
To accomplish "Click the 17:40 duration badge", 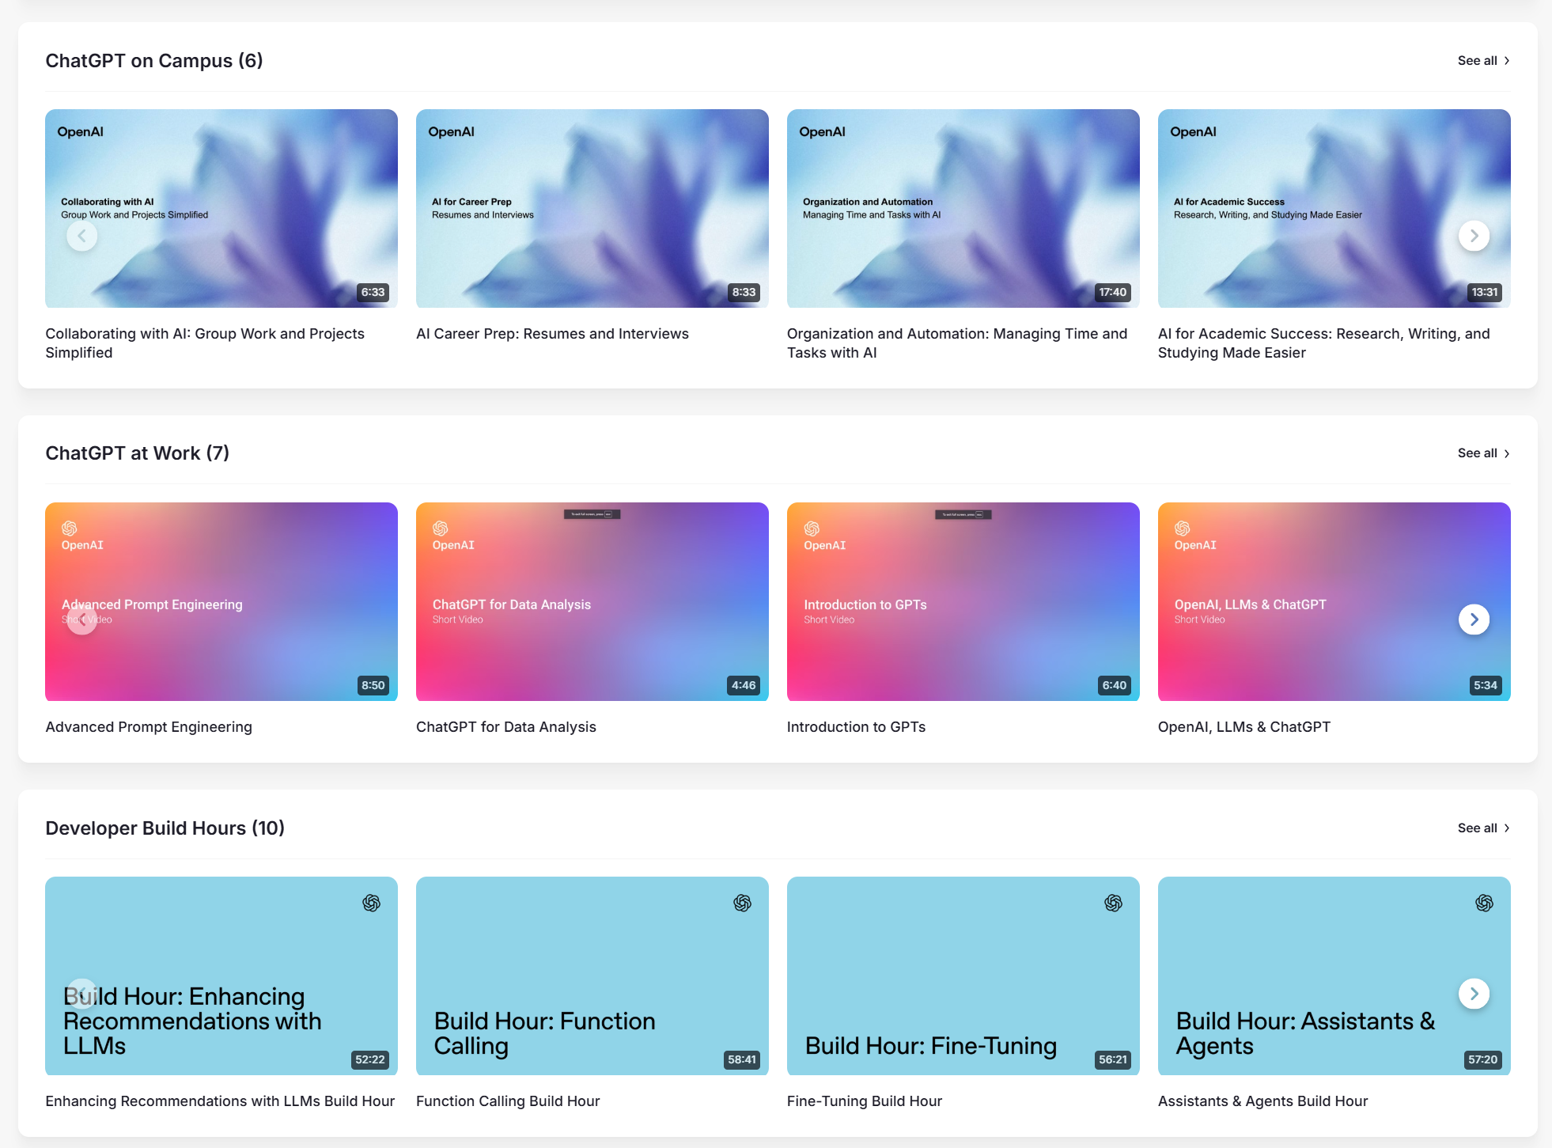I will click(1112, 292).
